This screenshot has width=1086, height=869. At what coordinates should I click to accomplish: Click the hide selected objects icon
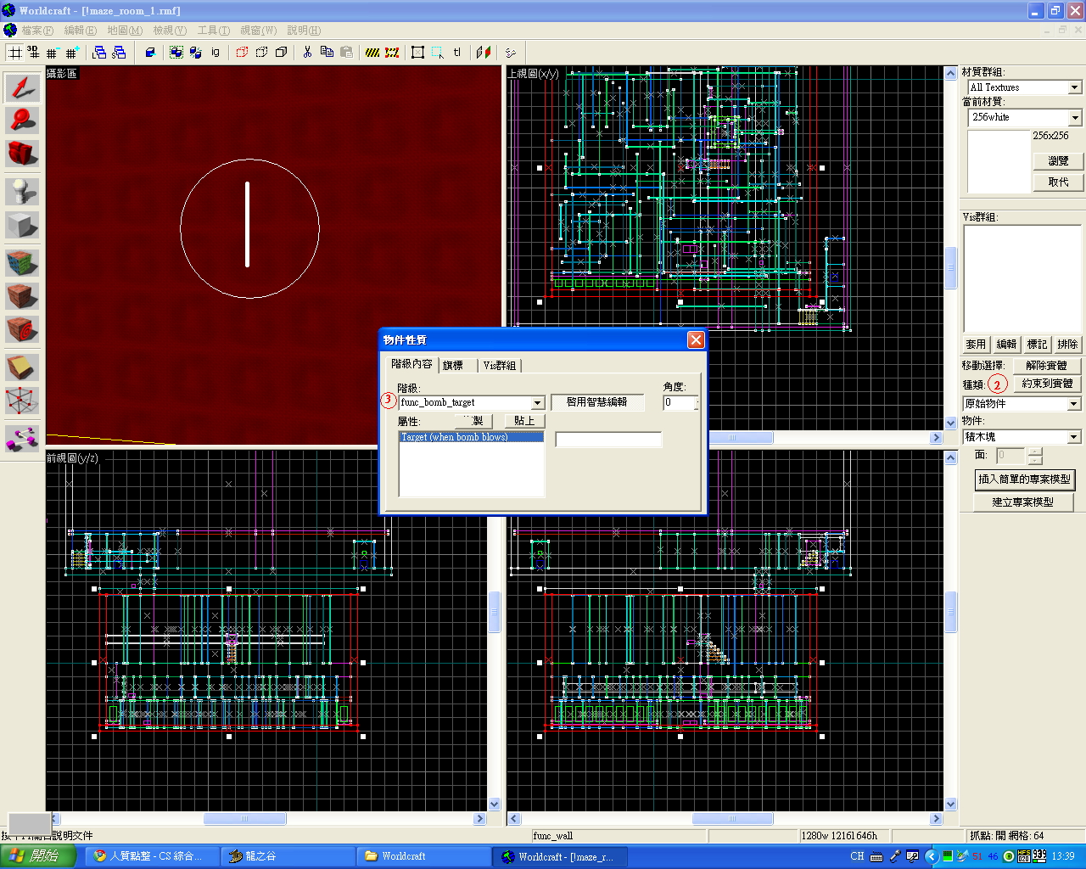242,53
